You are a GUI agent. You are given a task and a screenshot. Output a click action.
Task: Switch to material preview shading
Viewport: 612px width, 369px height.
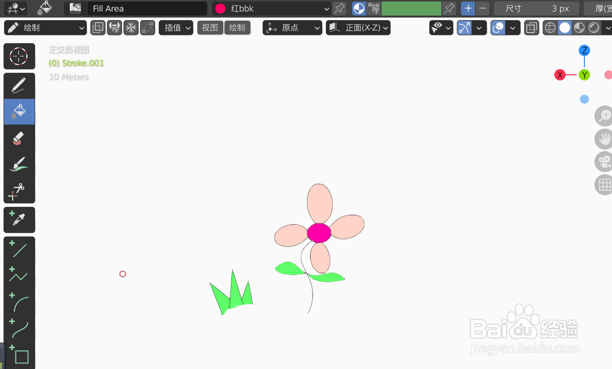pyautogui.click(x=579, y=28)
